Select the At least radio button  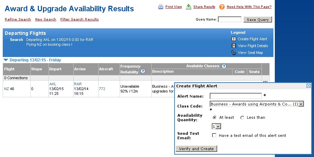coord(214,118)
